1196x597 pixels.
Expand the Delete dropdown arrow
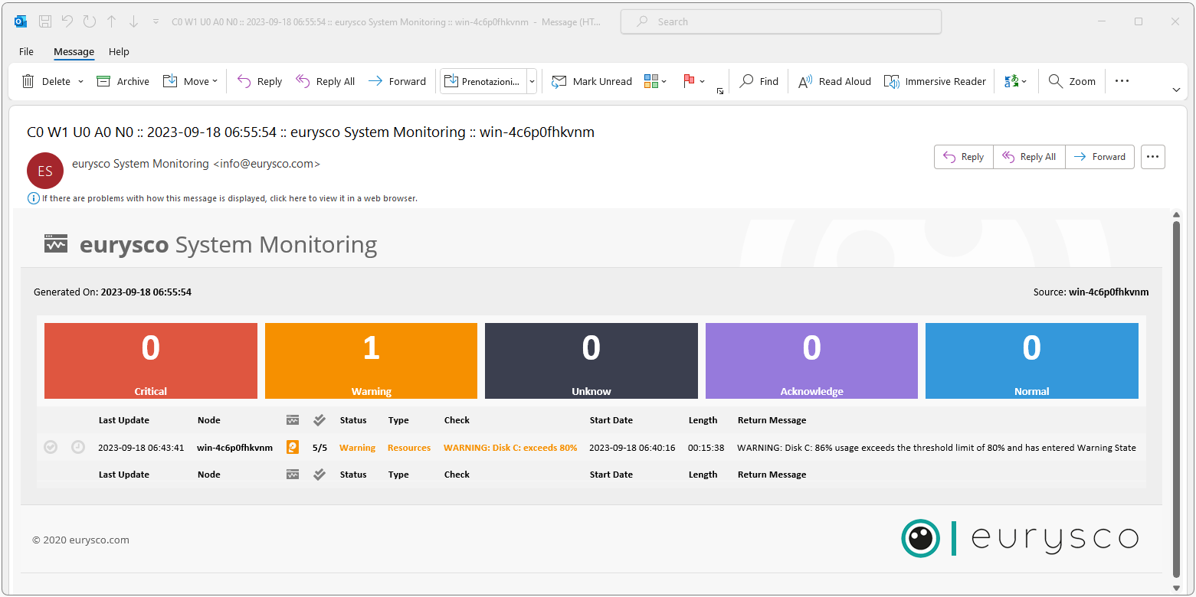(x=80, y=81)
